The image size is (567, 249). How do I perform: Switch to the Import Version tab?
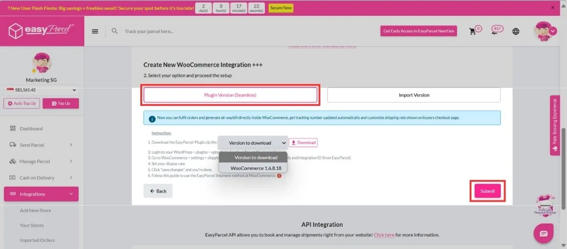pos(414,95)
